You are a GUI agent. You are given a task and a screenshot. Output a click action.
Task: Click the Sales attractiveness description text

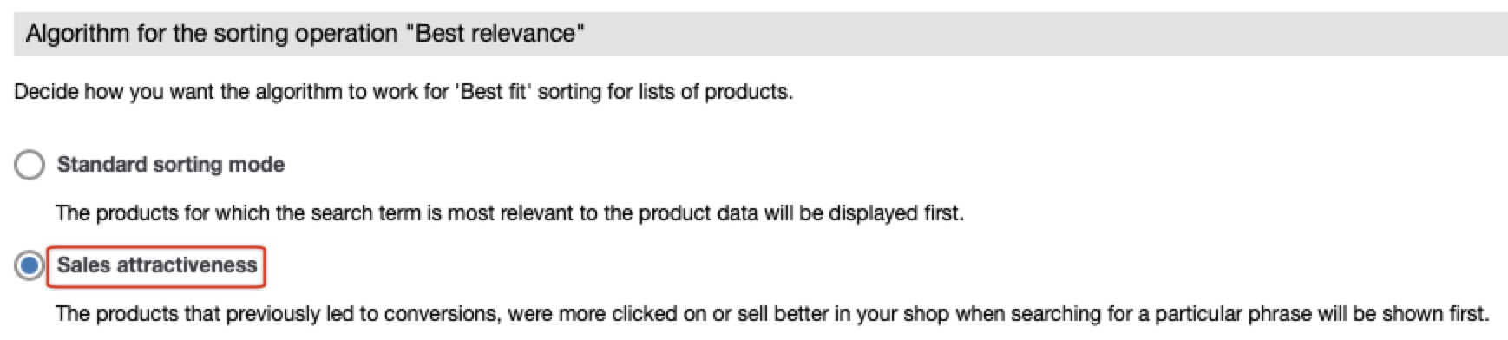click(772, 314)
